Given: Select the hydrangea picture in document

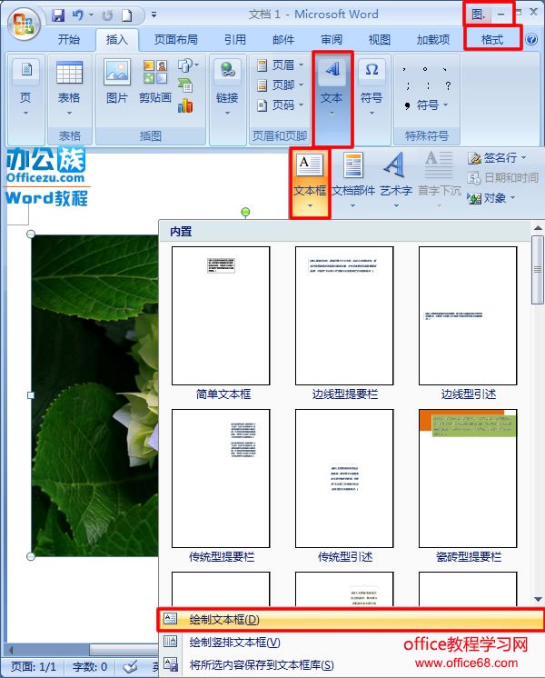Looking at the screenshot, I should [95, 394].
